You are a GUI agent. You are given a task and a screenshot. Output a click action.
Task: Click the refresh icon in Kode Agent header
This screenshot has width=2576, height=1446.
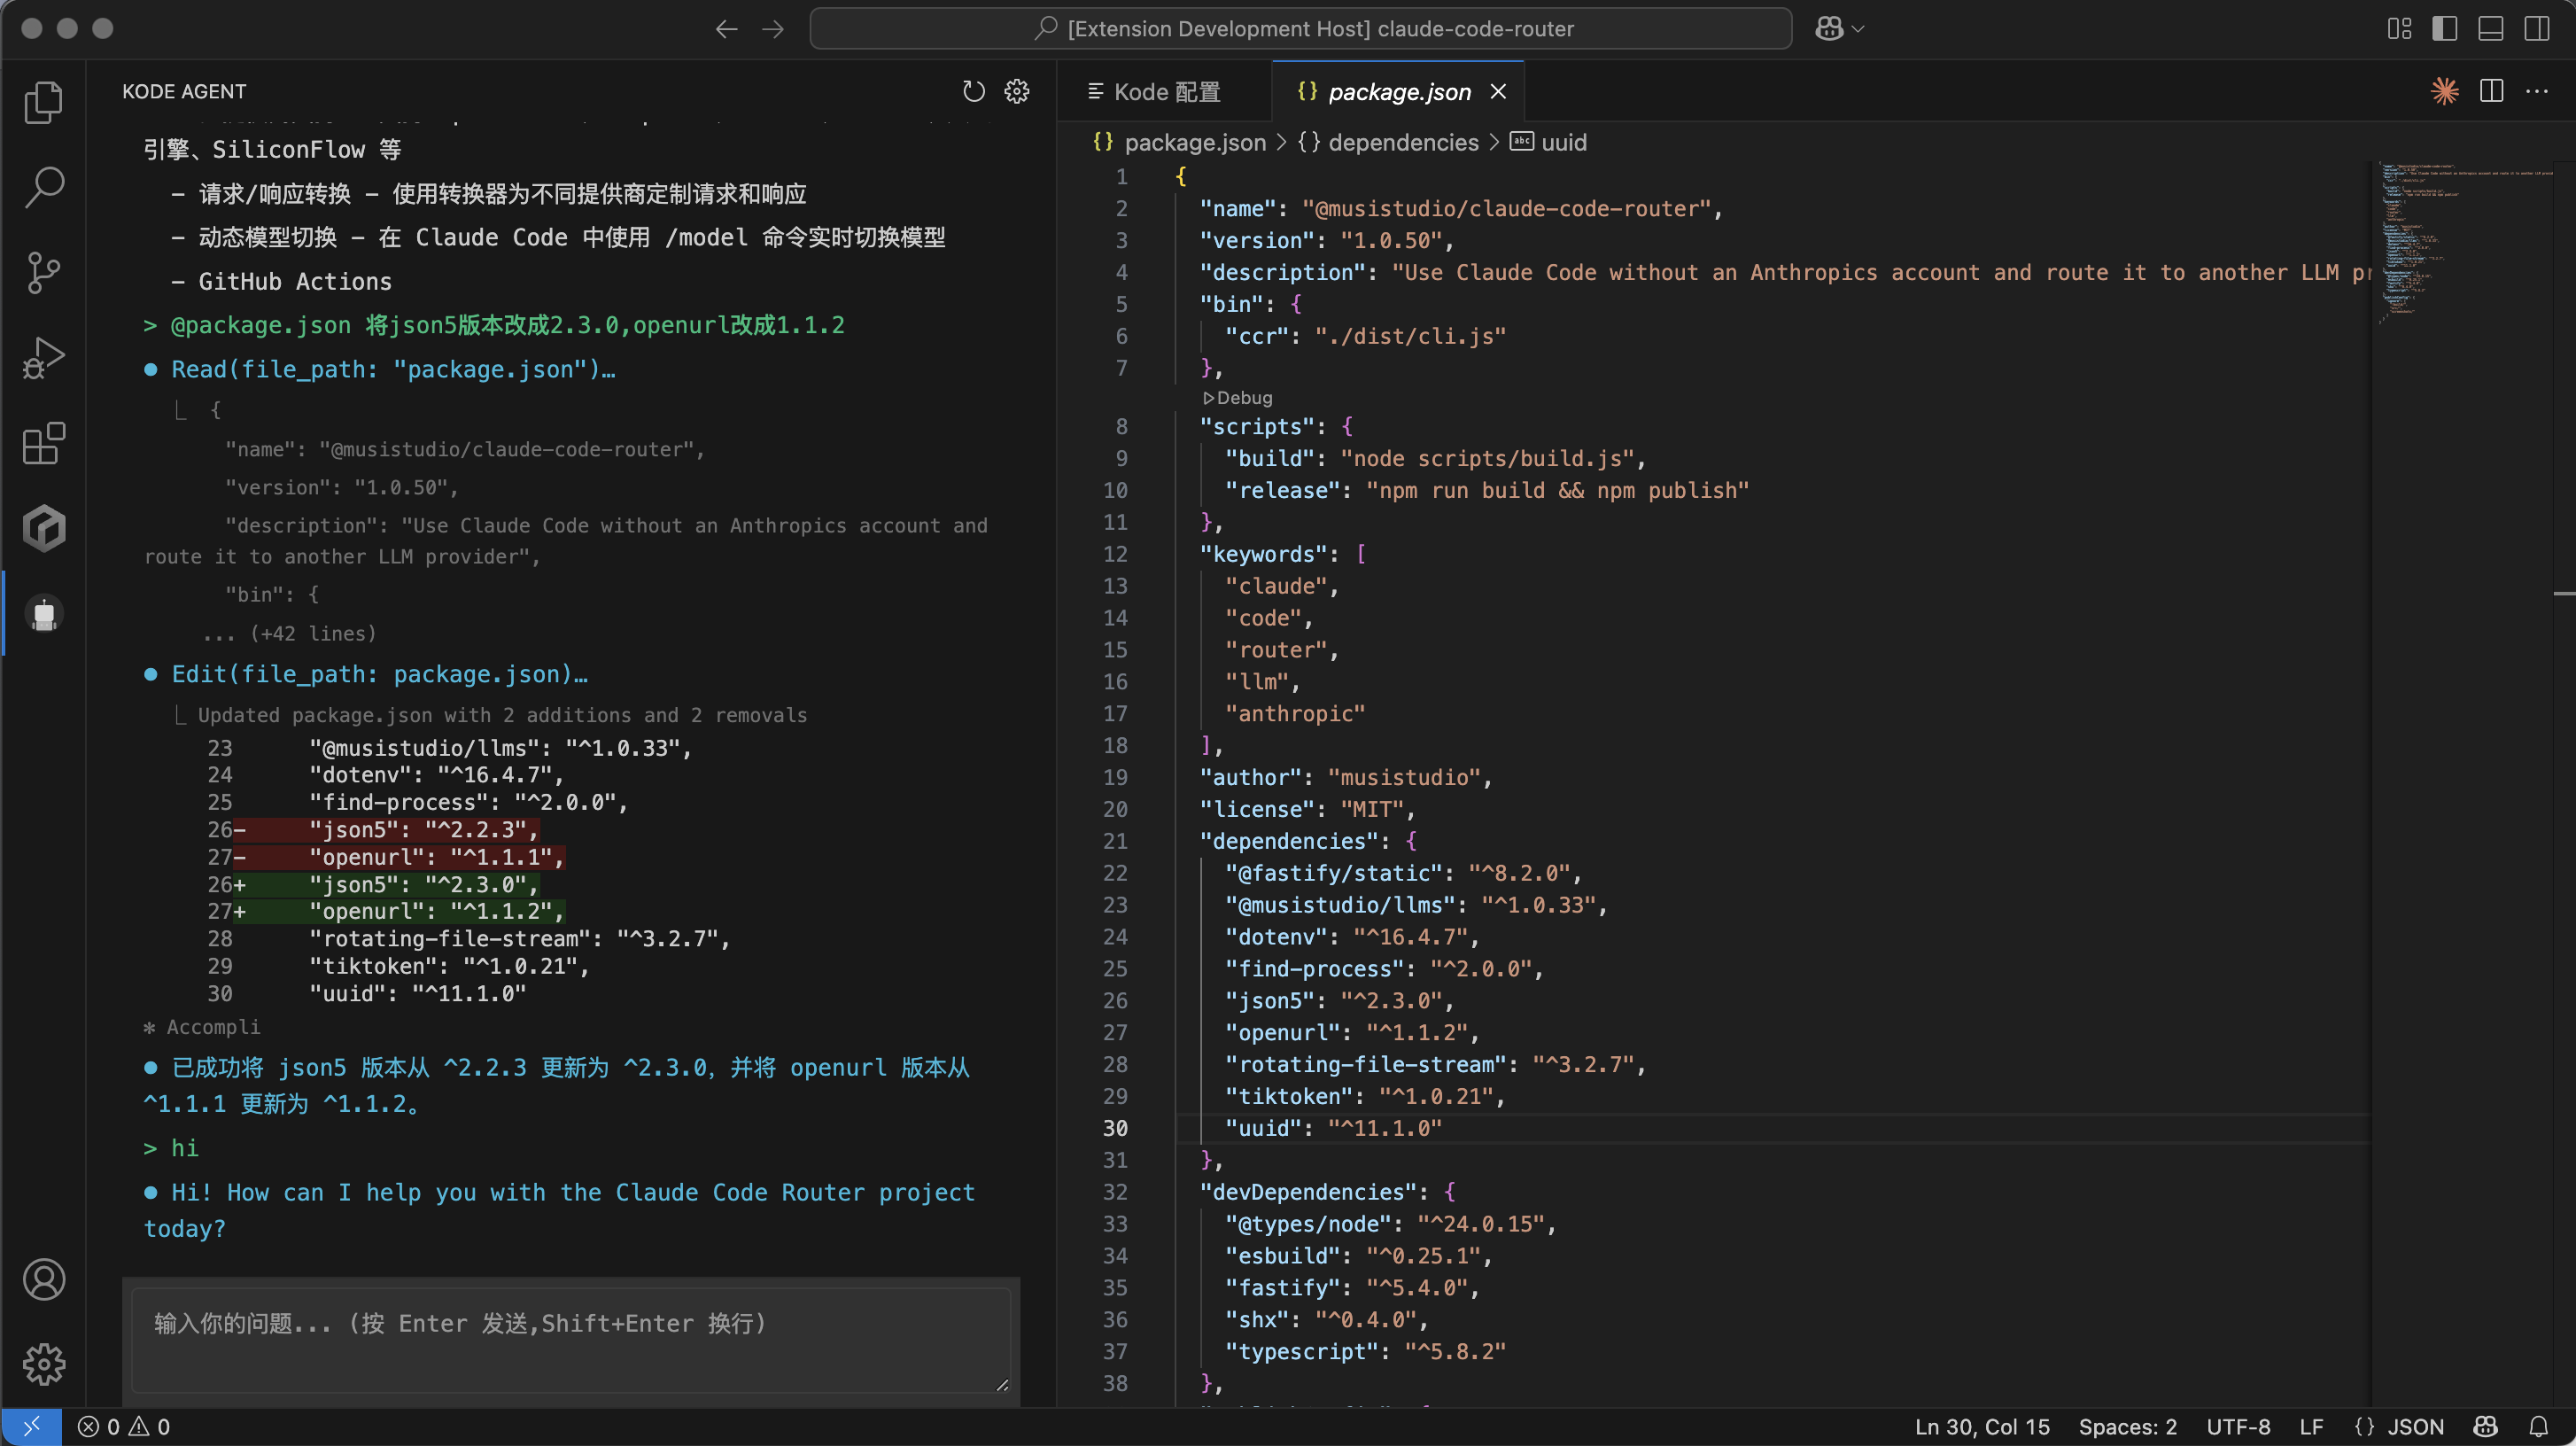(x=973, y=92)
